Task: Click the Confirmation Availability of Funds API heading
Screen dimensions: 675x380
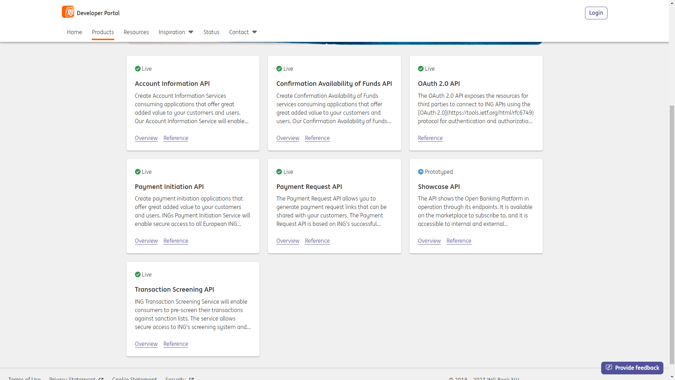Action: click(x=334, y=83)
